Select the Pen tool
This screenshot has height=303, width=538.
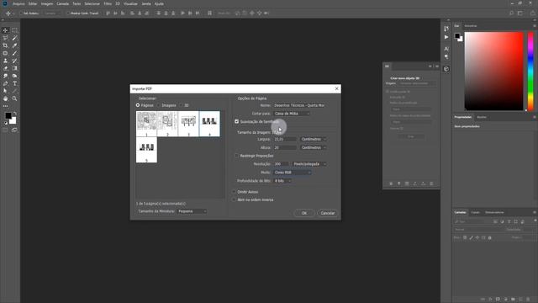tap(5, 83)
